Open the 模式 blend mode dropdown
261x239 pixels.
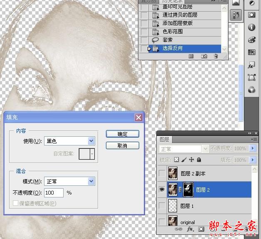pyautogui.click(x=69, y=181)
